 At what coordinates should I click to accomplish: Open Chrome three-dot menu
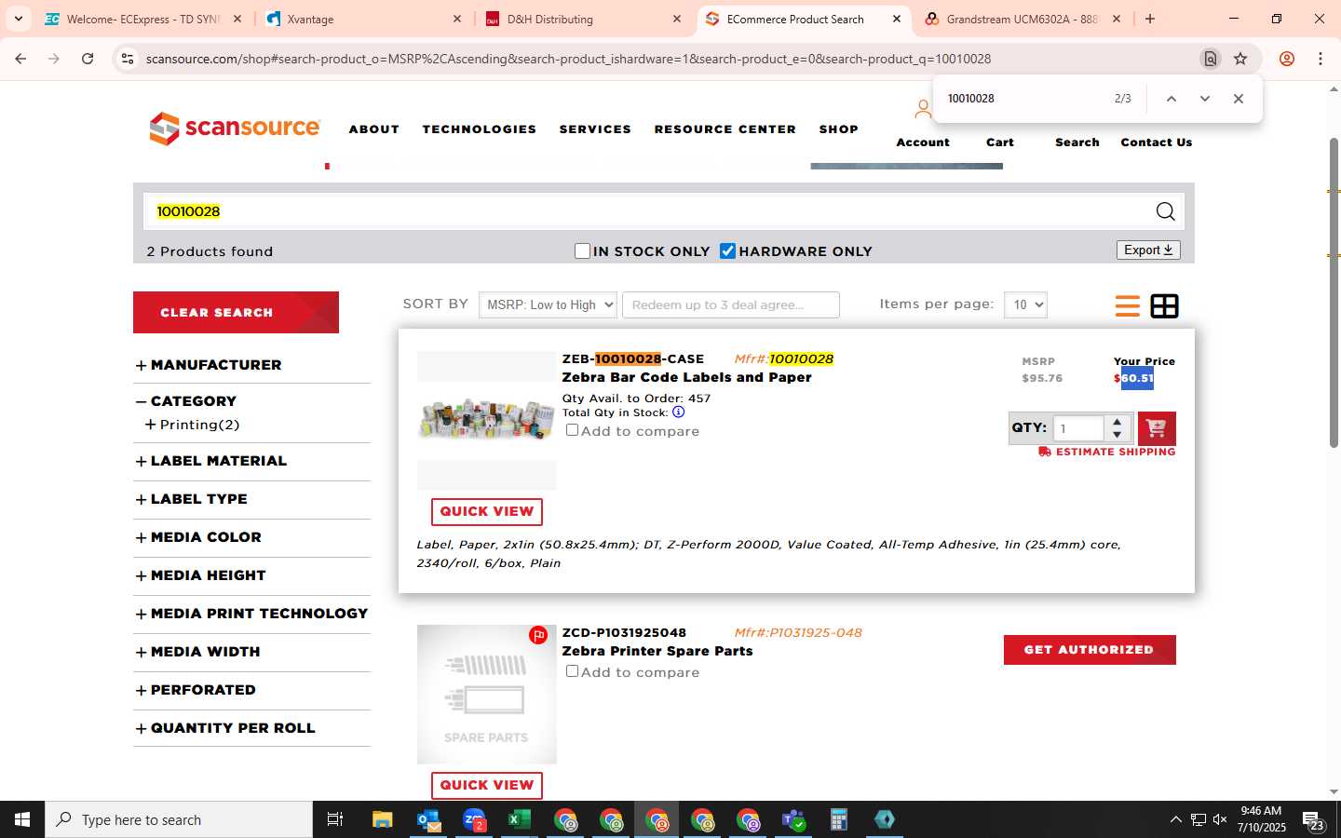pos(1321,59)
